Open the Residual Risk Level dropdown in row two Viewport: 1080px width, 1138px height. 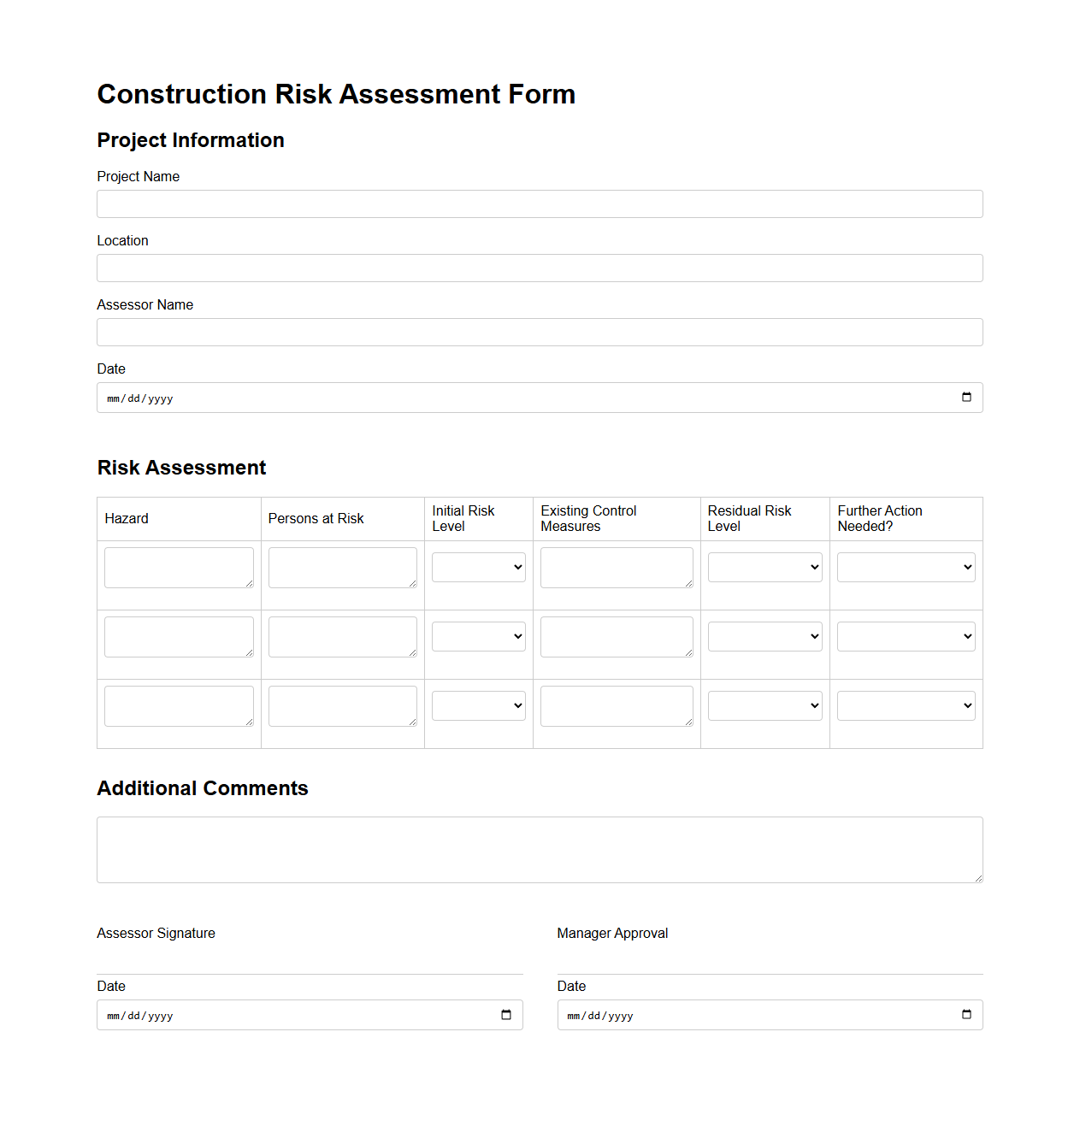tap(764, 635)
